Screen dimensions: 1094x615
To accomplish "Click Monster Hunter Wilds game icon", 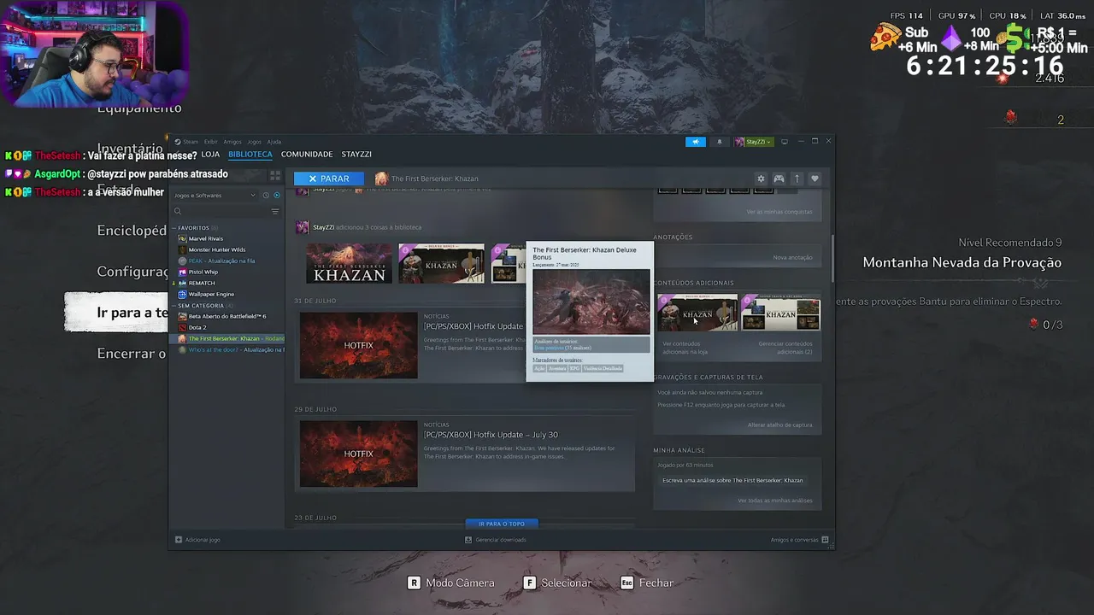I will (x=182, y=250).
